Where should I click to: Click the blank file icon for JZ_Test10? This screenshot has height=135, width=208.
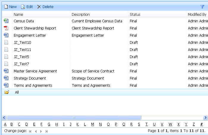click(x=6, y=43)
